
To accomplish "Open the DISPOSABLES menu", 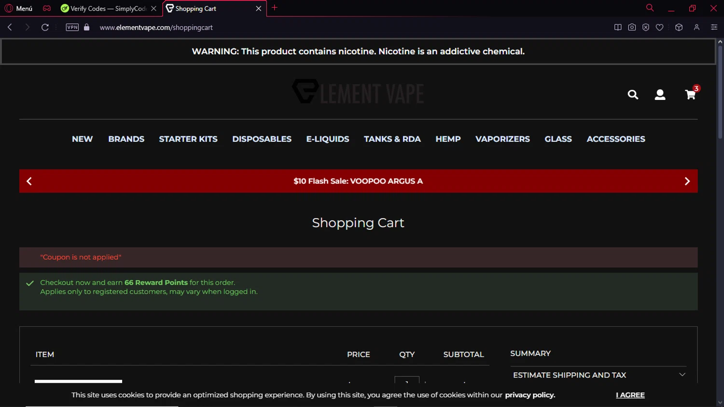I will click(262, 139).
